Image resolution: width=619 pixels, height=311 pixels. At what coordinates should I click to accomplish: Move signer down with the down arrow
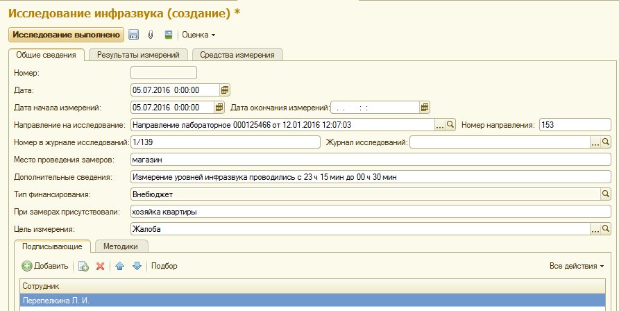(137, 266)
